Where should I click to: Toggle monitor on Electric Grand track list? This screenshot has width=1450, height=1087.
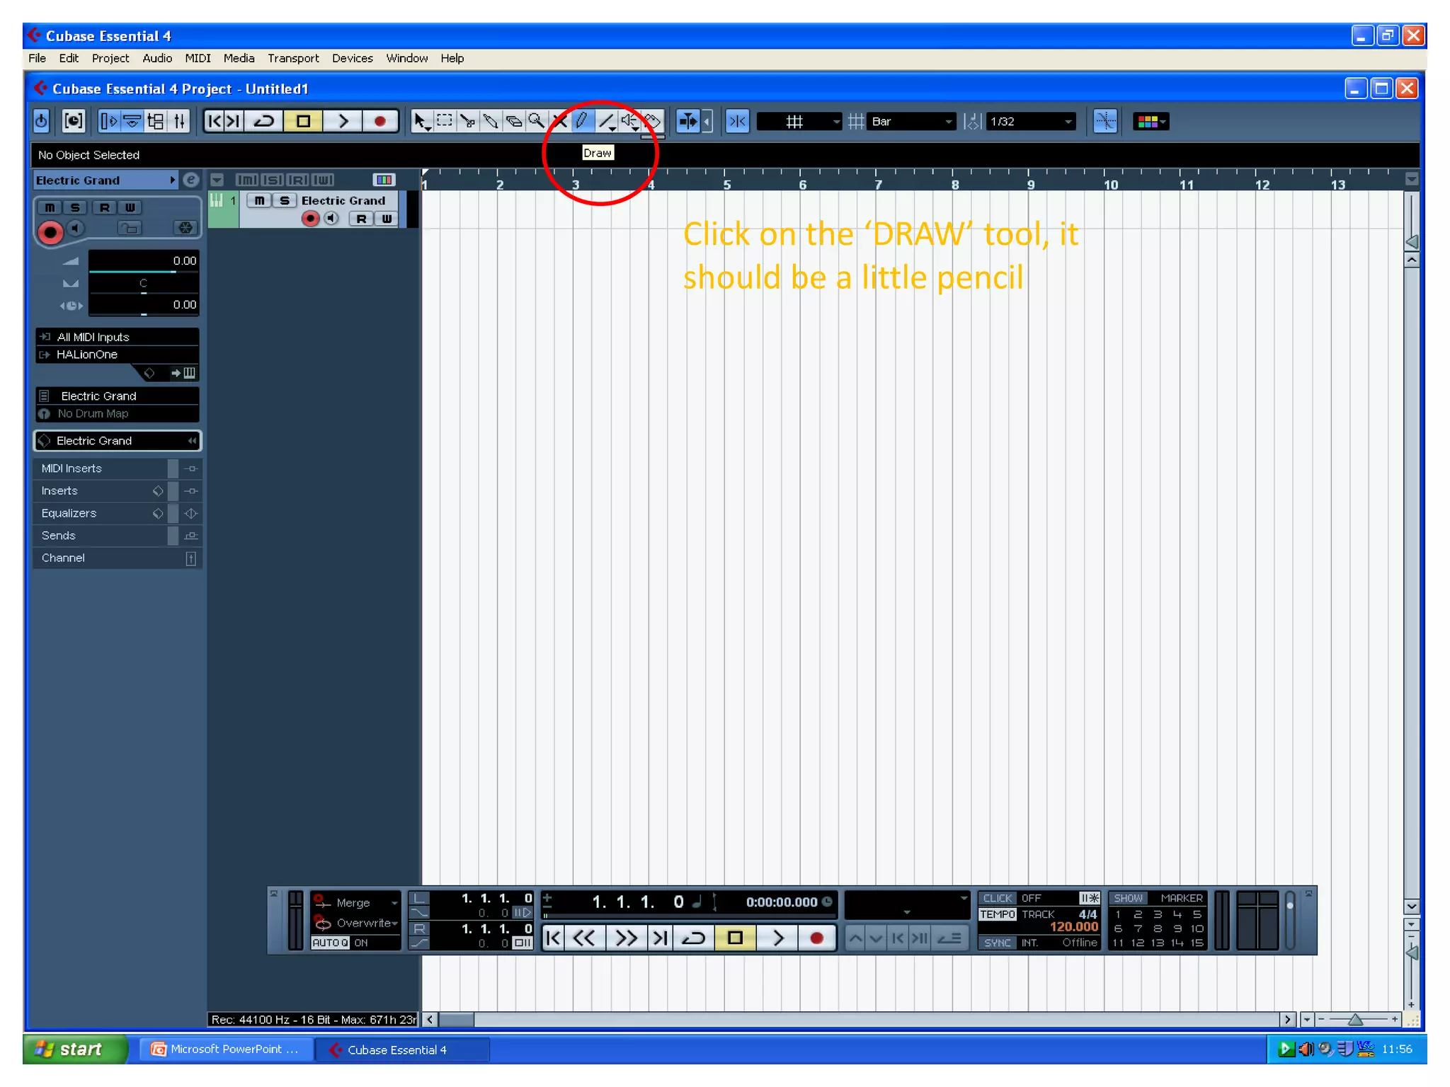331,219
